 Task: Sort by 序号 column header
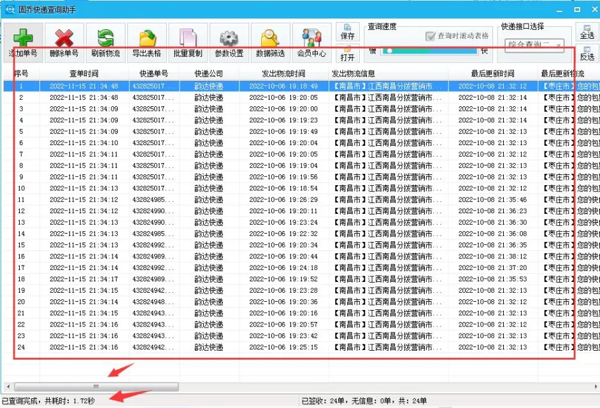point(22,73)
